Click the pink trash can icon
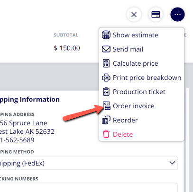This screenshot has height=192, width=193. click(x=106, y=134)
